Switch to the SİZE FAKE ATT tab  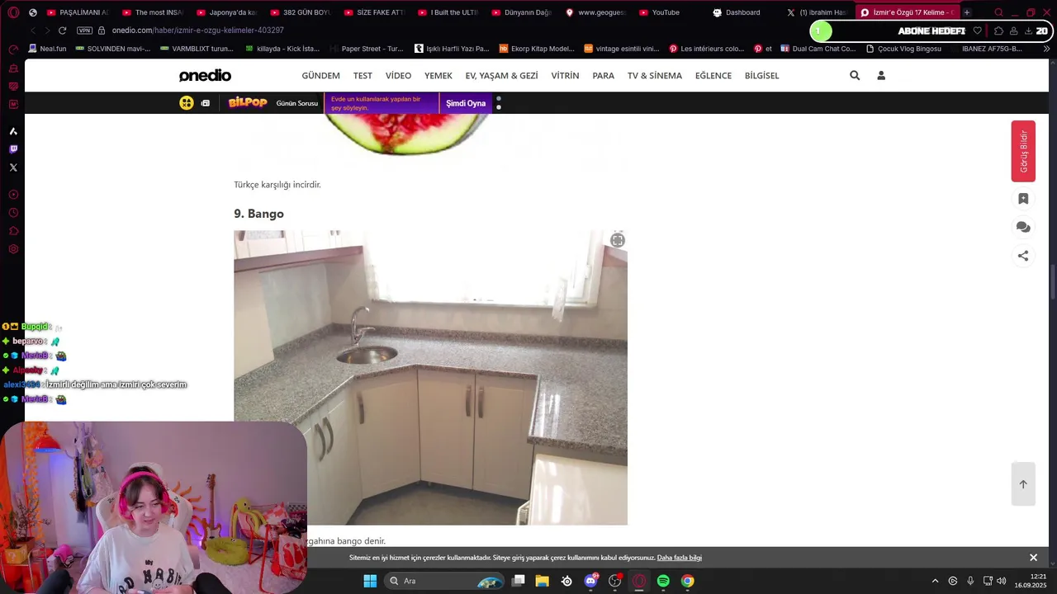[x=374, y=12]
